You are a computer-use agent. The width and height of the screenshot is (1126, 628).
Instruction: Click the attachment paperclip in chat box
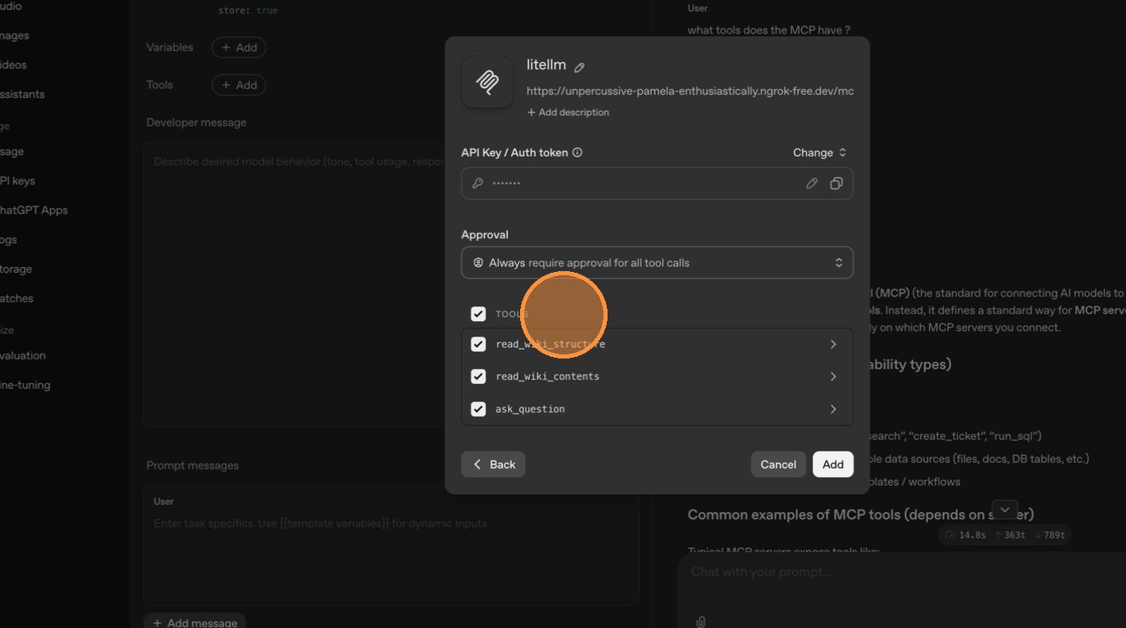(701, 621)
